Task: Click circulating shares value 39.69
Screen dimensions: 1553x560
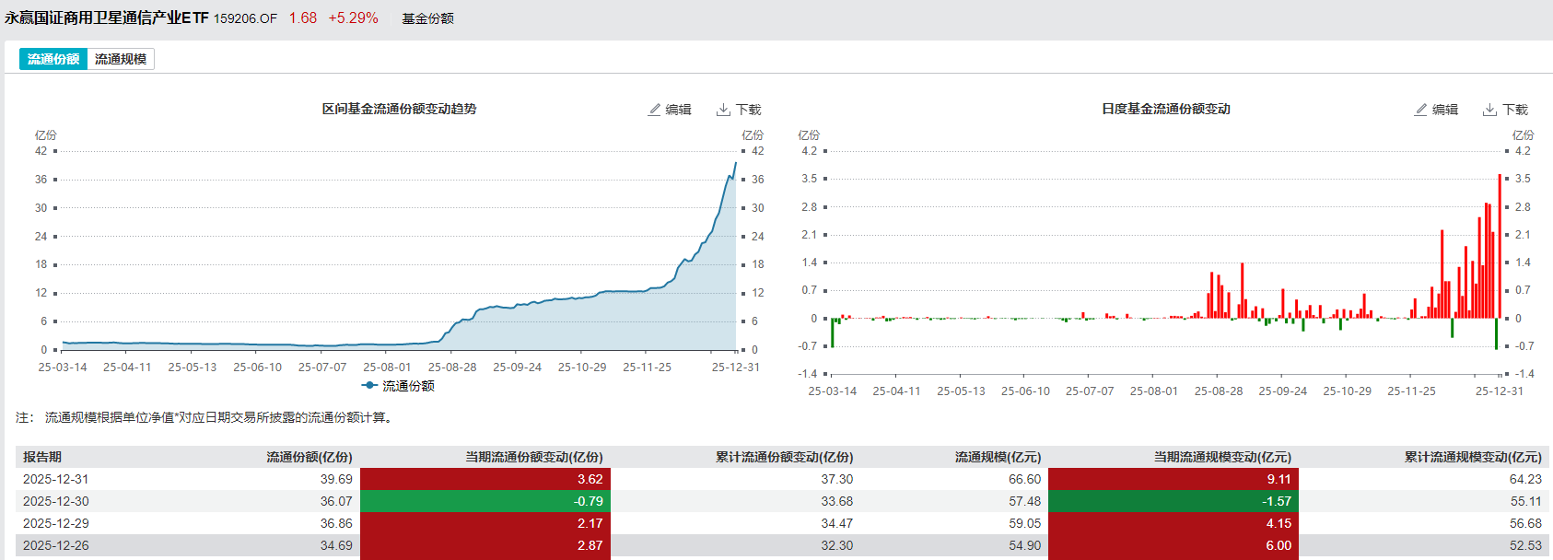Action: pyautogui.click(x=336, y=479)
